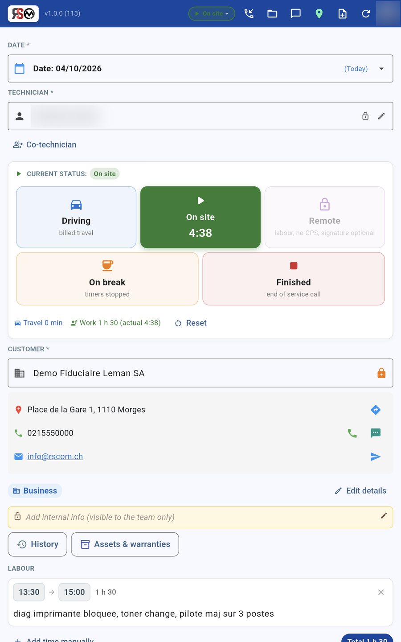This screenshot has width=401, height=642.
Task: Select the Remote status card
Action: coord(325,217)
